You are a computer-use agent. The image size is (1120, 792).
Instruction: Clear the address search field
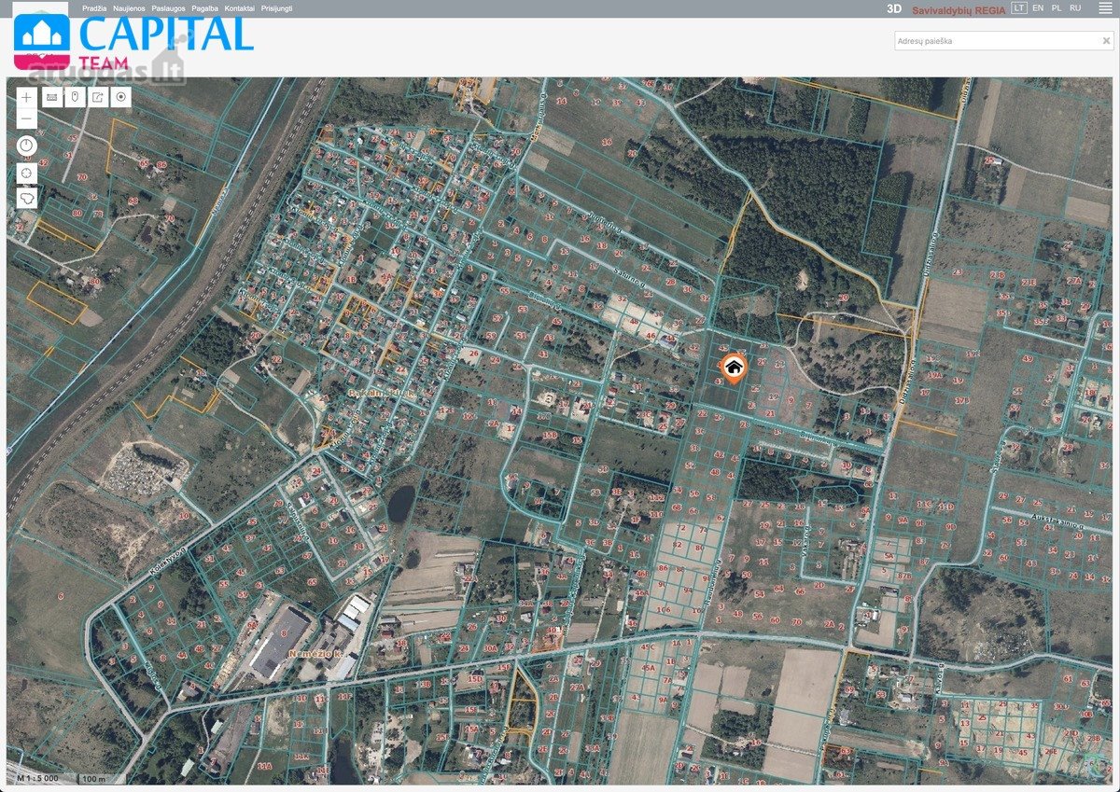pyautogui.click(x=1107, y=41)
